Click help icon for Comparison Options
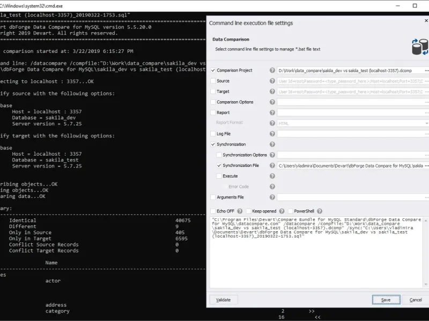Viewport: 429px width, 321px height. pos(272,102)
